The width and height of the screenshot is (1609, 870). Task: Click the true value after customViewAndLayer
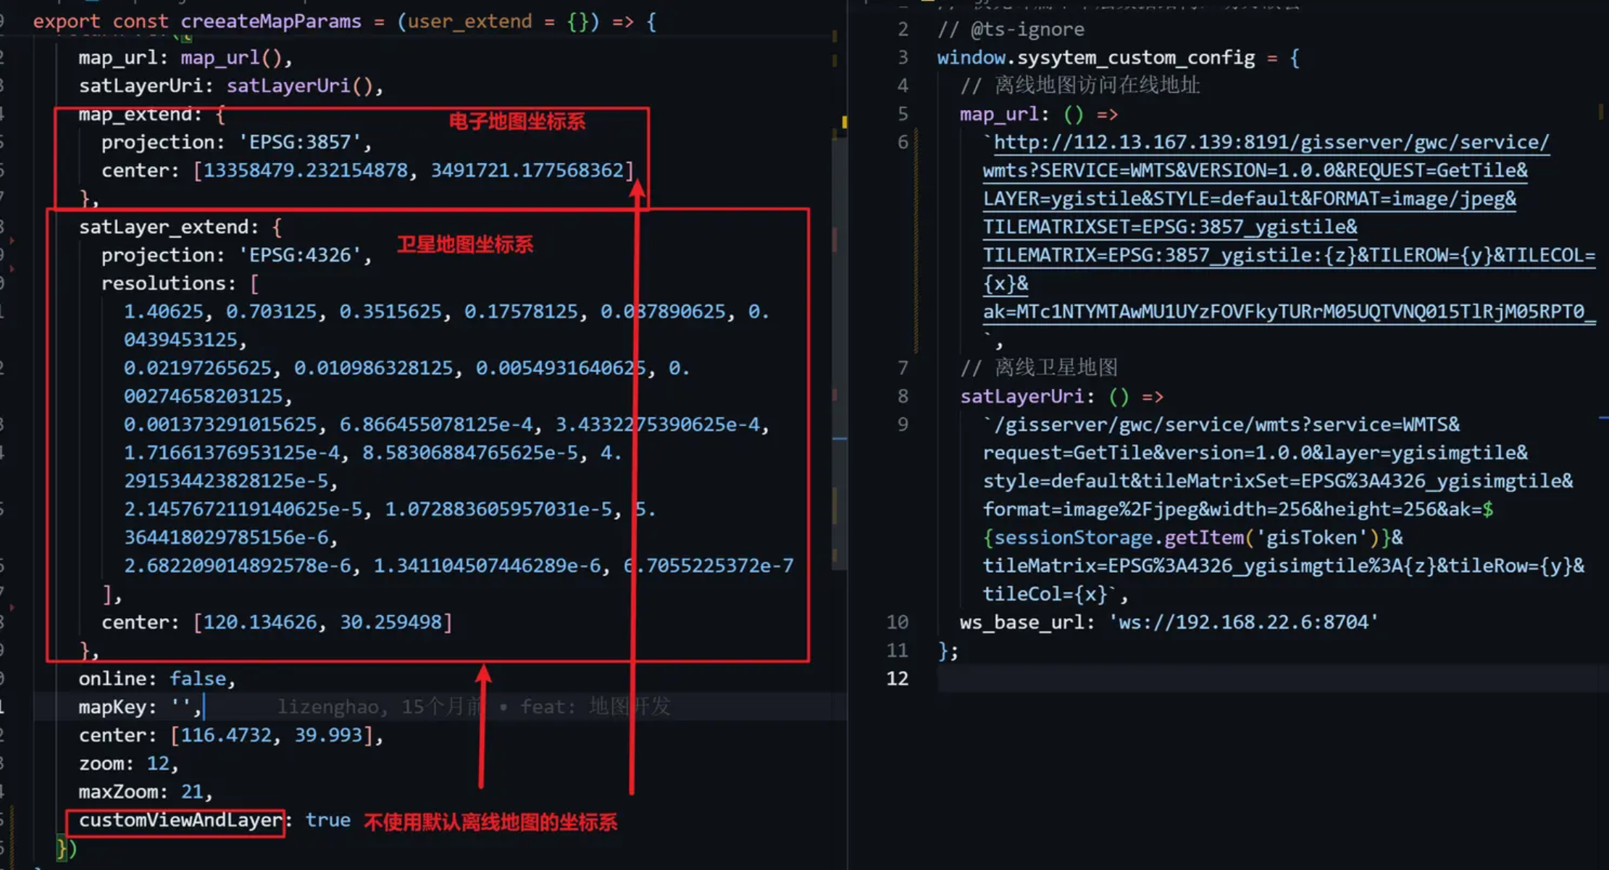click(x=327, y=821)
